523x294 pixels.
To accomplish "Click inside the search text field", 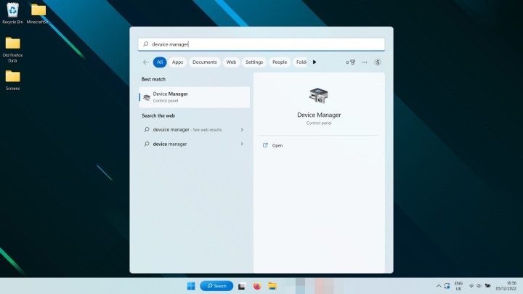I will pyautogui.click(x=261, y=44).
